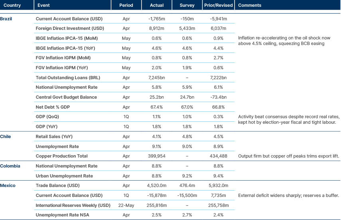Click Mexico's Current Account Balance (USD) event
Screen dimensions: 341x220
coord(69,195)
